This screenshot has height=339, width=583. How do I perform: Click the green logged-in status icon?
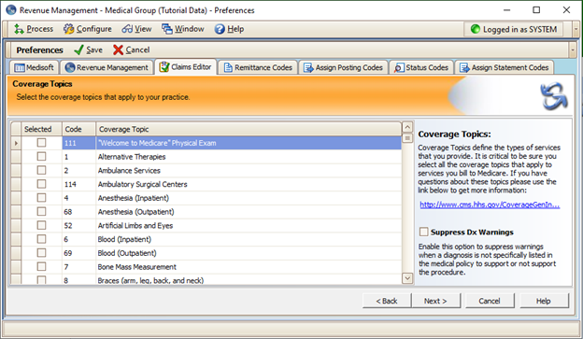point(476,29)
